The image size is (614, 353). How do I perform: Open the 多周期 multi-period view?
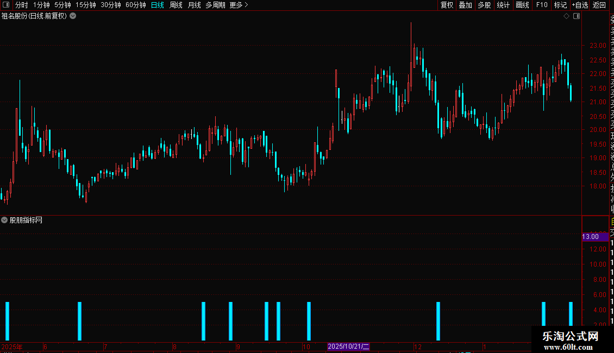(215, 5)
